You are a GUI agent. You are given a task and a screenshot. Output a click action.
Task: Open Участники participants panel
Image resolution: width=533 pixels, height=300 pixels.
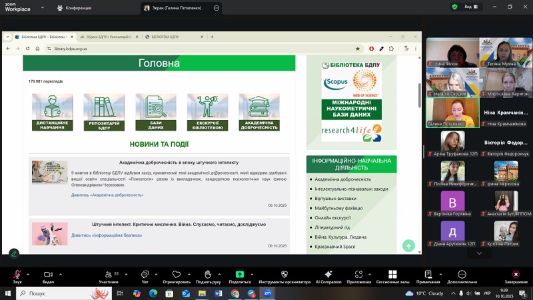[108, 274]
